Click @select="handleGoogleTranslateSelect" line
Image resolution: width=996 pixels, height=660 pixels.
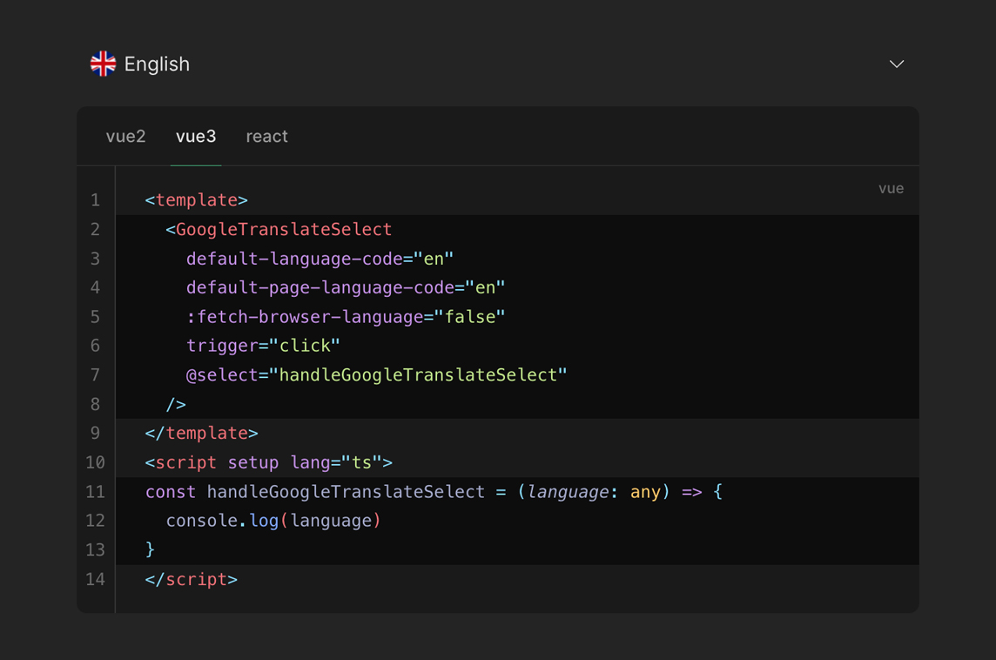[x=377, y=374]
